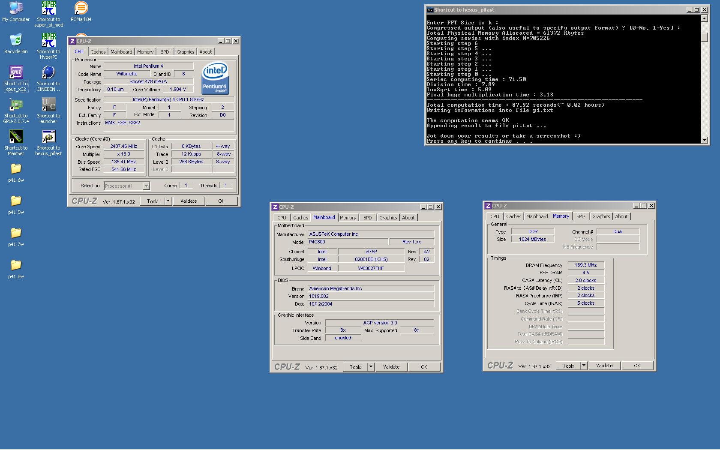The width and height of the screenshot is (720, 450).
Task: Select Shortcut to GPU-Z.0.7.4 icon
Action: [x=16, y=111]
